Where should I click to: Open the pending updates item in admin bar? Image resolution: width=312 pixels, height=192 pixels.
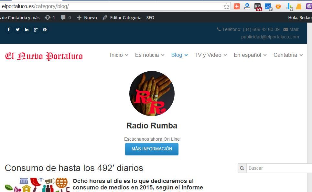coord(50,17)
